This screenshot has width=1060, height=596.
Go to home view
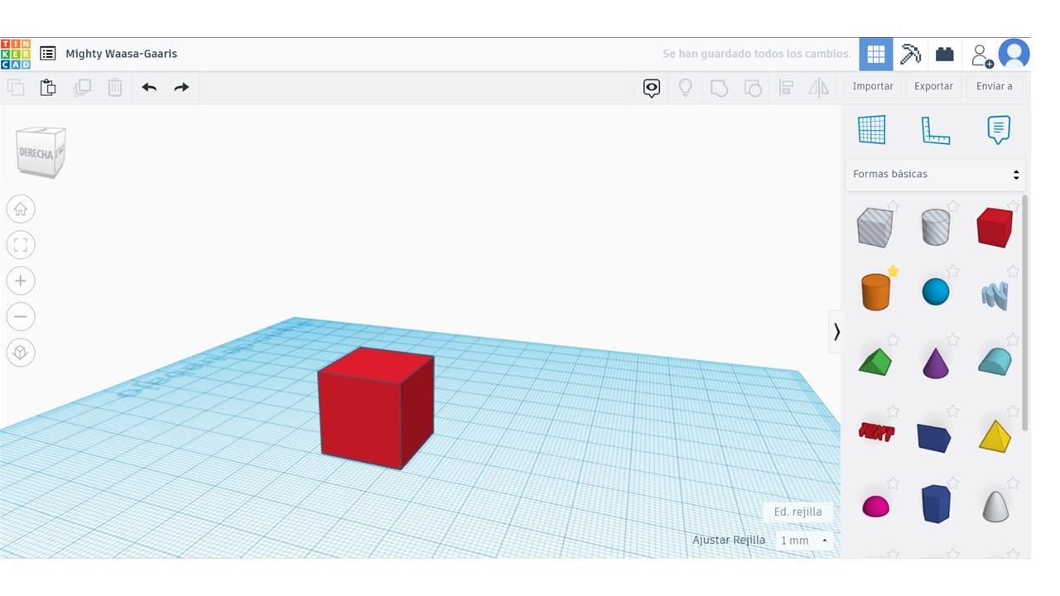[x=21, y=209]
